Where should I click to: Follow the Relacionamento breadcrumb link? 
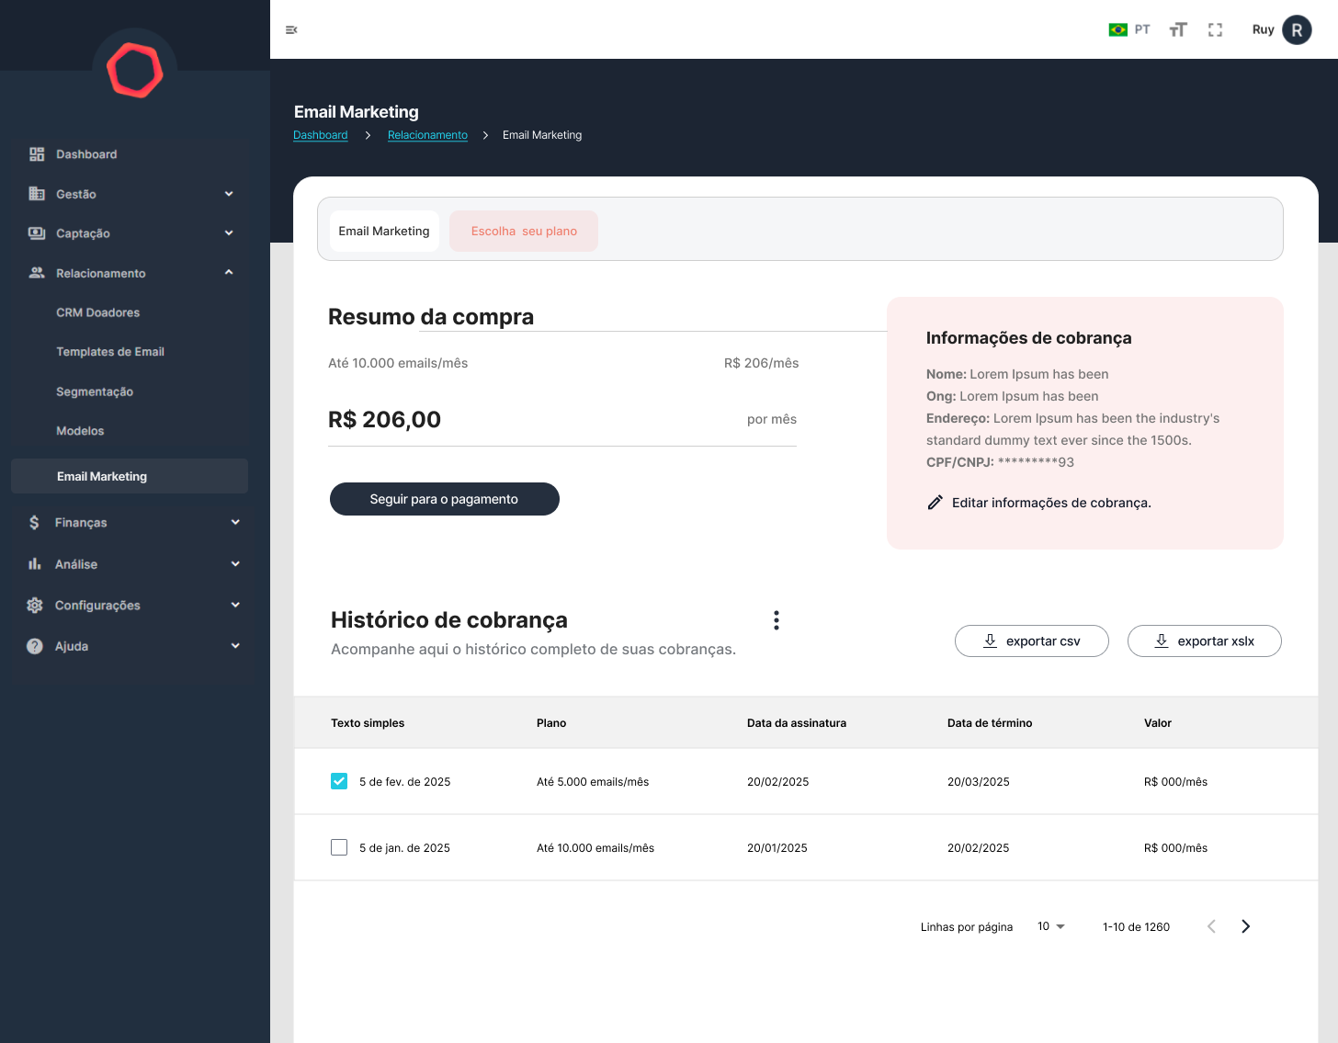tap(427, 135)
